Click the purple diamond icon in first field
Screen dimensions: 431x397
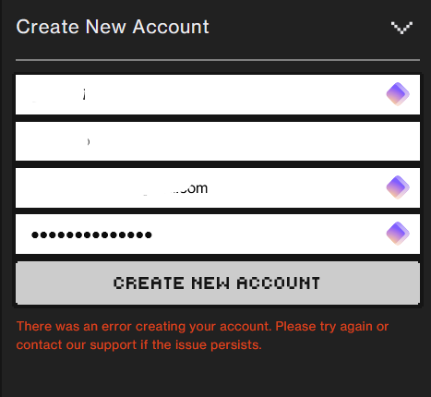tap(398, 94)
